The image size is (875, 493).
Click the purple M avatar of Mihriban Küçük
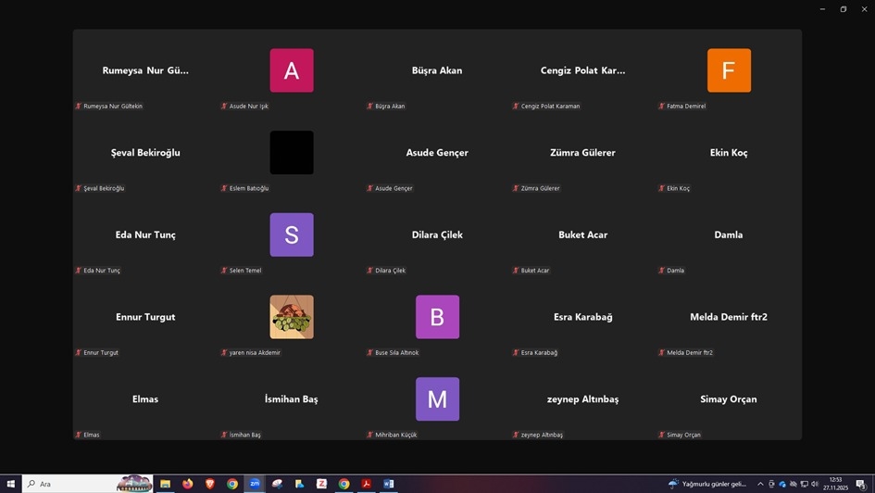(x=437, y=399)
